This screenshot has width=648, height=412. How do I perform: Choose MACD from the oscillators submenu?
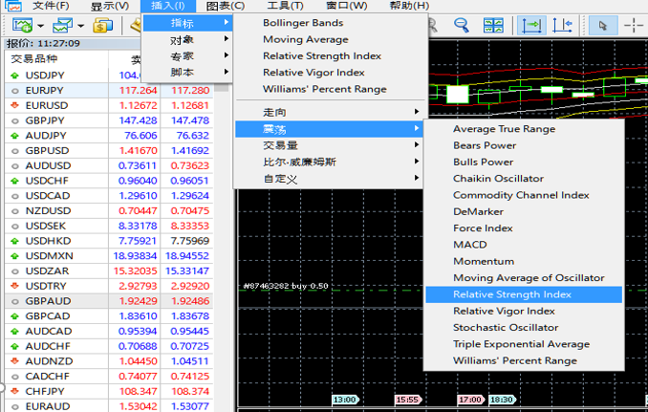[469, 245]
